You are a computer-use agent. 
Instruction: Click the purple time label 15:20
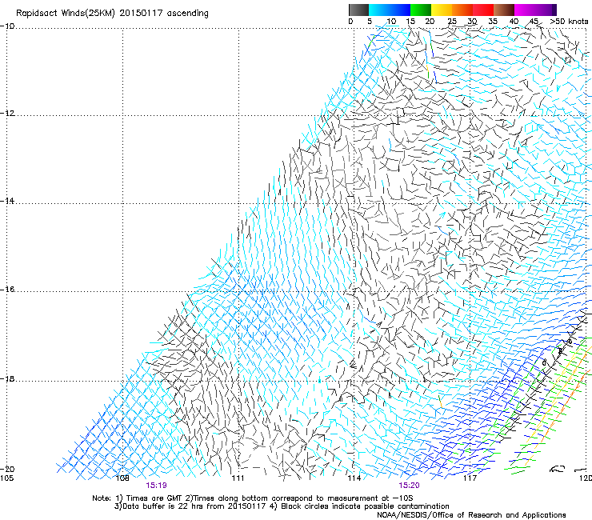point(409,486)
